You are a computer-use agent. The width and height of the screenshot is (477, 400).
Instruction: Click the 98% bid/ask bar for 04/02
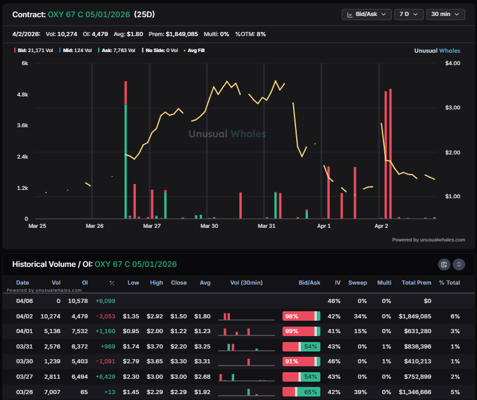(x=301, y=316)
